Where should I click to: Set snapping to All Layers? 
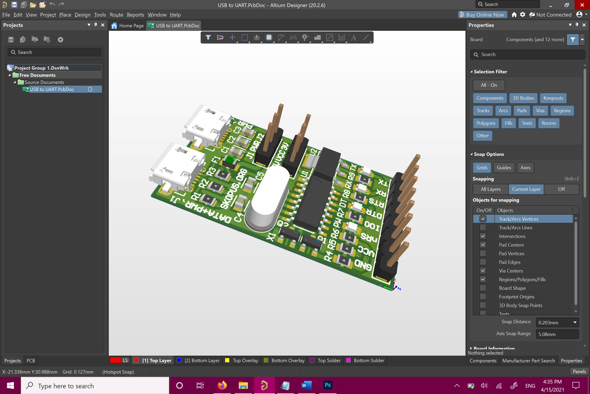pyautogui.click(x=490, y=189)
